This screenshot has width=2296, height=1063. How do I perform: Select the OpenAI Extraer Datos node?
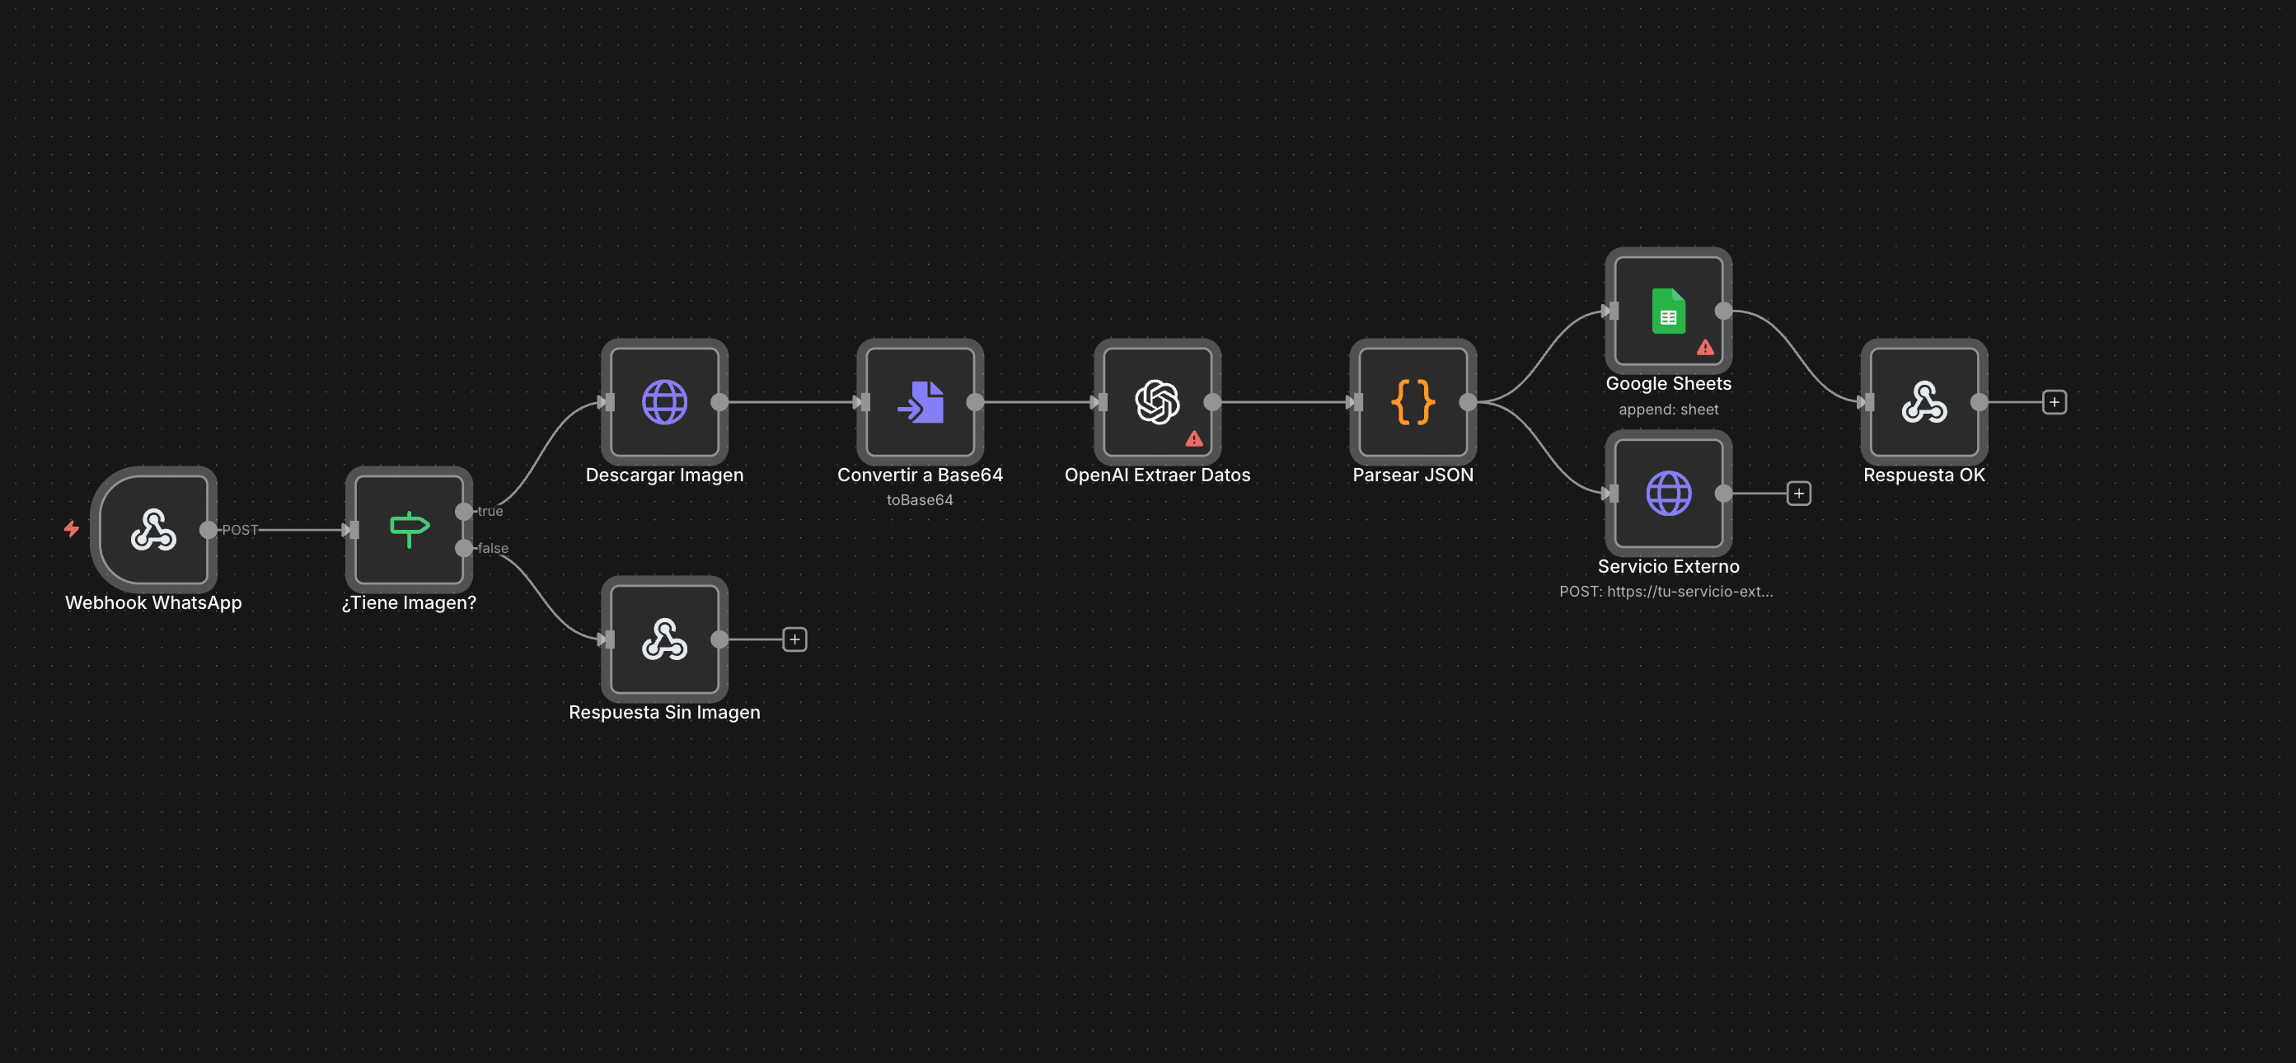1158,402
